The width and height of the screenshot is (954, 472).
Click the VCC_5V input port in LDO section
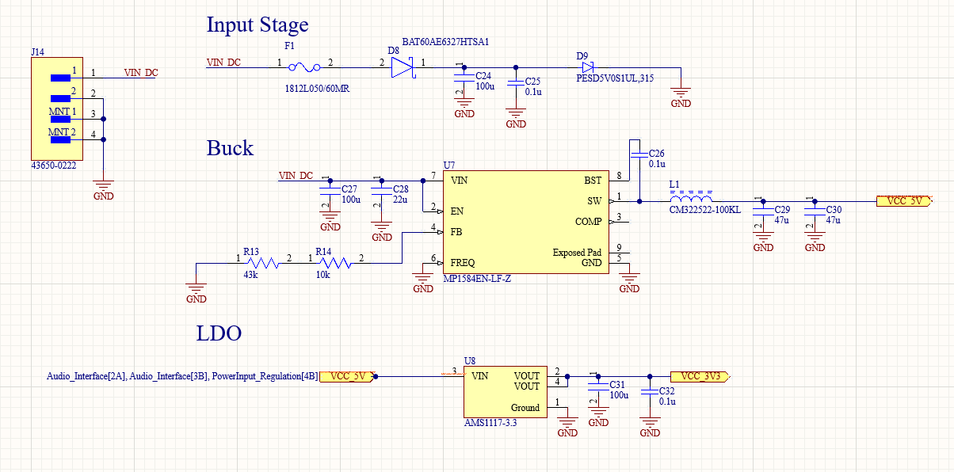[x=348, y=376]
